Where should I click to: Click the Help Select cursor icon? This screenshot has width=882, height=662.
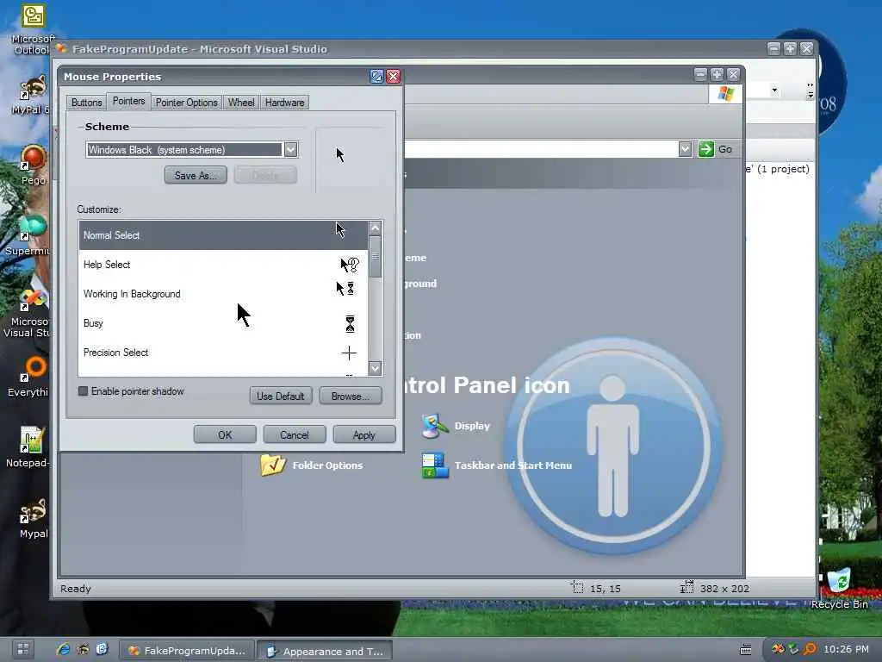point(350,265)
